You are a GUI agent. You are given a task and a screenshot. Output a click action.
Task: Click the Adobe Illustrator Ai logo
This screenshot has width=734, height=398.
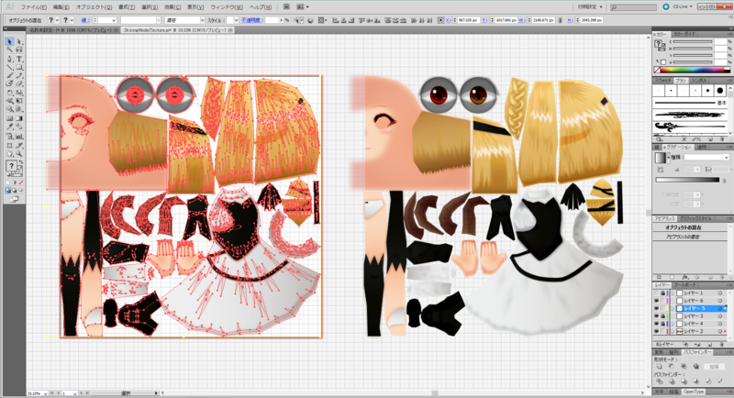tap(9, 7)
